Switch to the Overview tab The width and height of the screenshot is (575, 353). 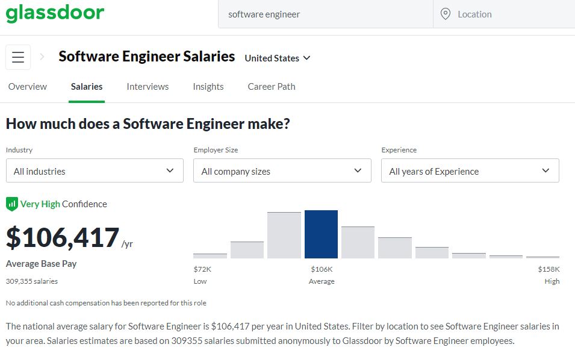click(27, 86)
